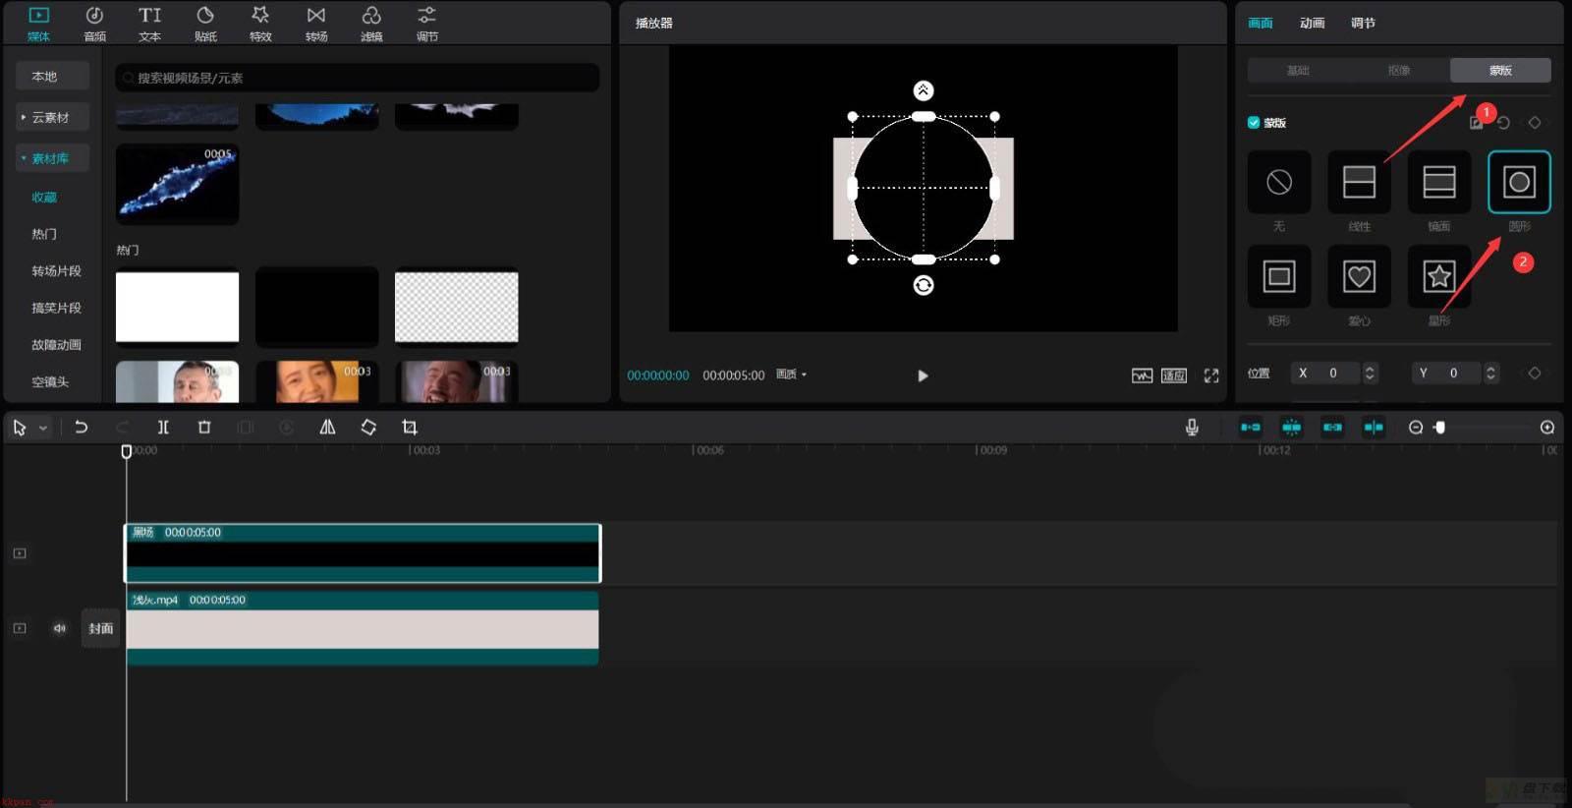This screenshot has height=808, width=1572.
Task: Open the 特效 effects panel
Action: [260, 24]
